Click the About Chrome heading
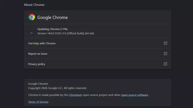 click(x=34, y=5)
